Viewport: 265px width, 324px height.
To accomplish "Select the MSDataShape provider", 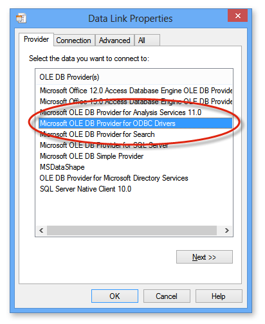I will point(136,167).
